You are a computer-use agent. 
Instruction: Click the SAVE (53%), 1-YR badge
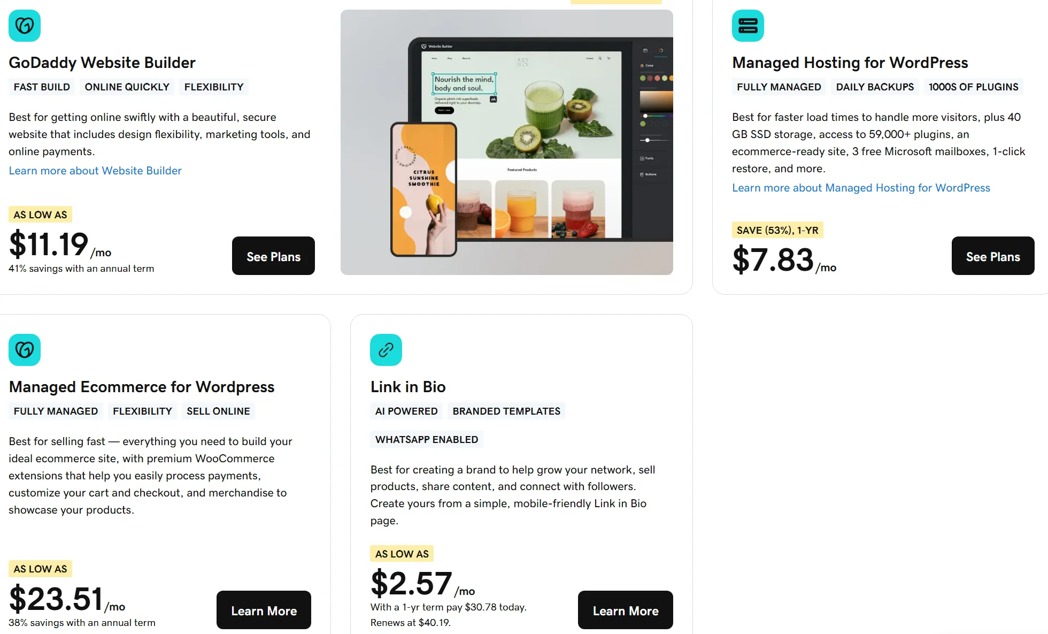[777, 230]
